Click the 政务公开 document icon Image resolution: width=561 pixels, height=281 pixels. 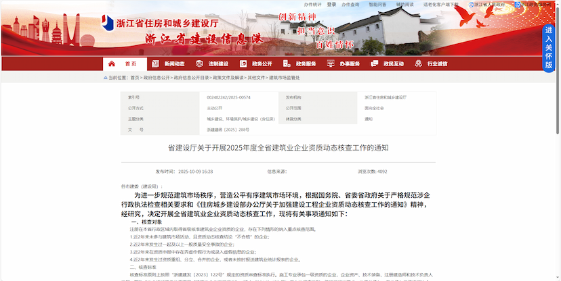(245, 64)
